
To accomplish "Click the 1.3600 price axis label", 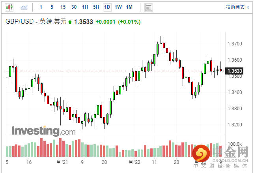I will [235, 60].
